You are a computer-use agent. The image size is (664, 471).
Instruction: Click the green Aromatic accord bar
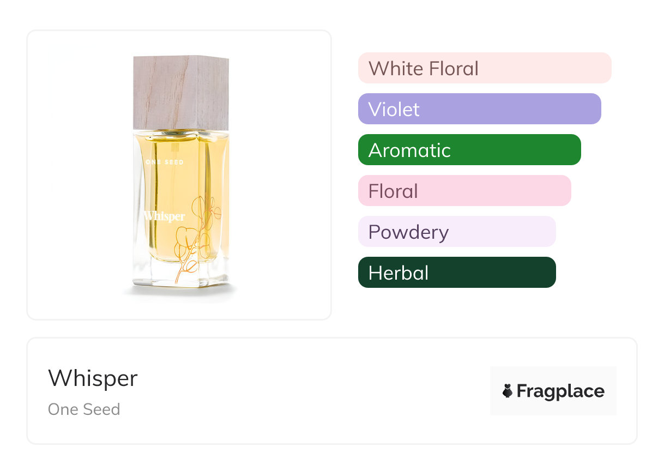pos(469,150)
